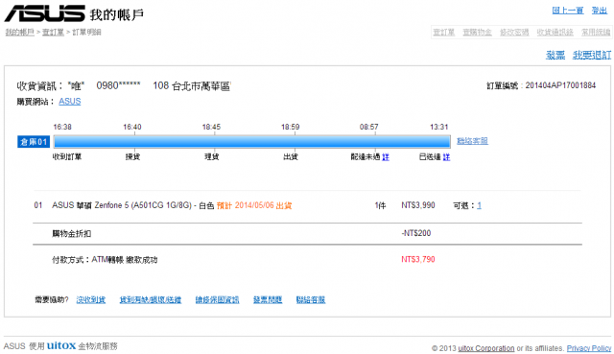
Task: Open uitox Corporation footer link
Action: [486, 348]
